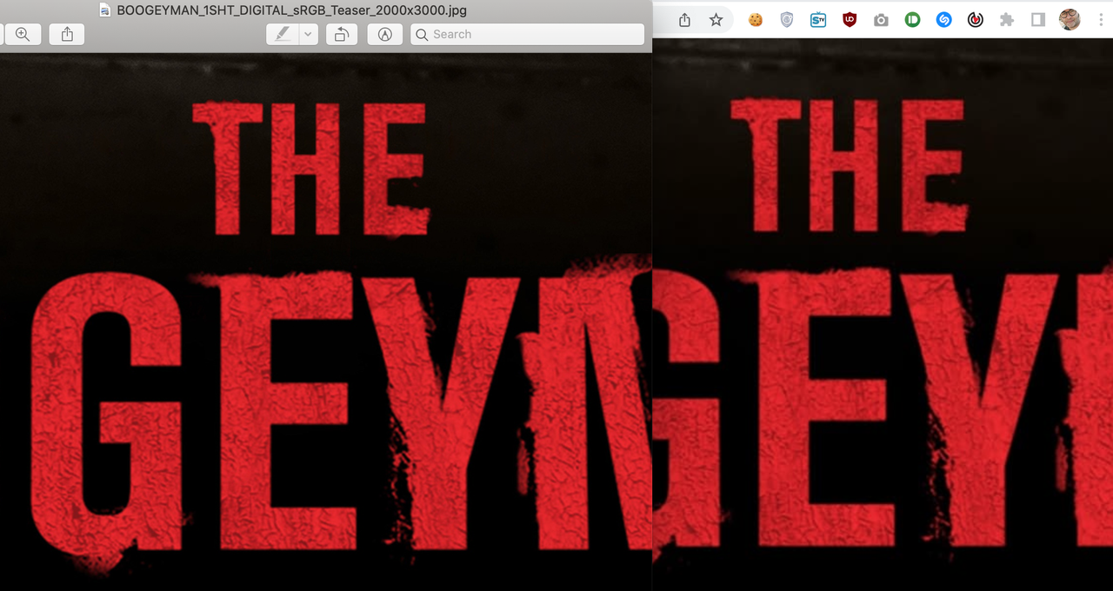Expand the highlight pen dropdown arrow in Preview
This screenshot has width=1113, height=591.
coord(309,34)
